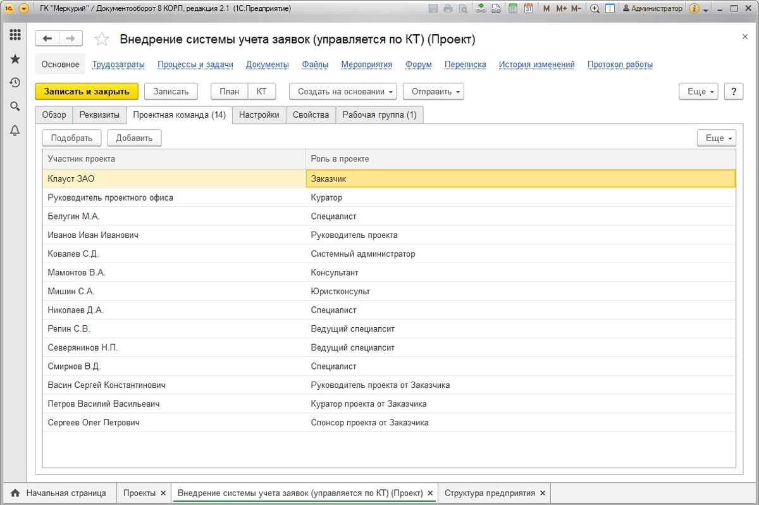This screenshot has height=505, width=759.
Task: Click the zoom magnifier icon in title bar
Action: (595, 9)
